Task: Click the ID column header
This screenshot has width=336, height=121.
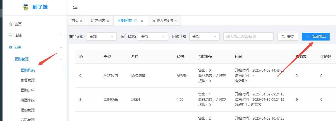Action: 81,57
